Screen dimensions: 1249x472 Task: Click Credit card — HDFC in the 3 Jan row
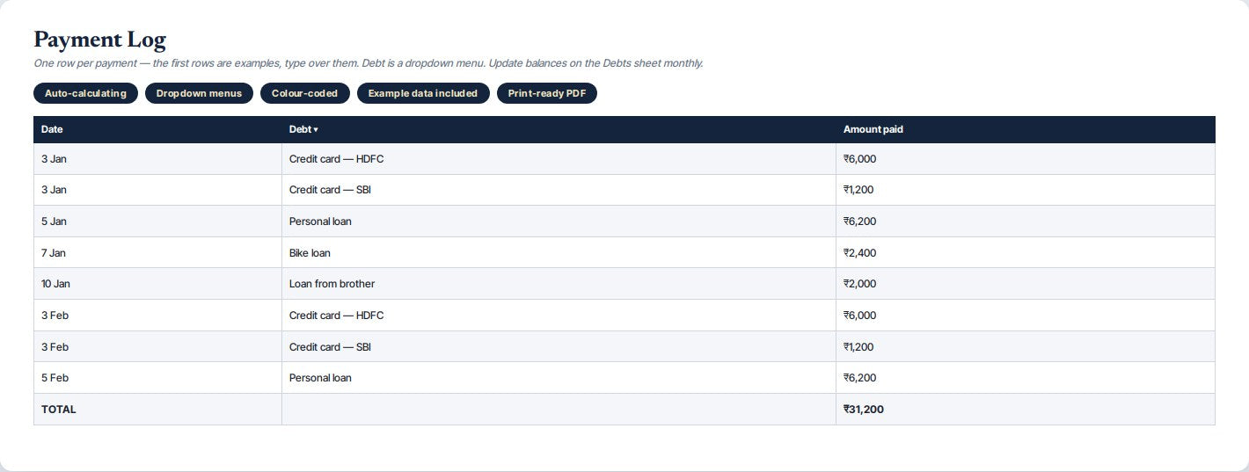559,159
